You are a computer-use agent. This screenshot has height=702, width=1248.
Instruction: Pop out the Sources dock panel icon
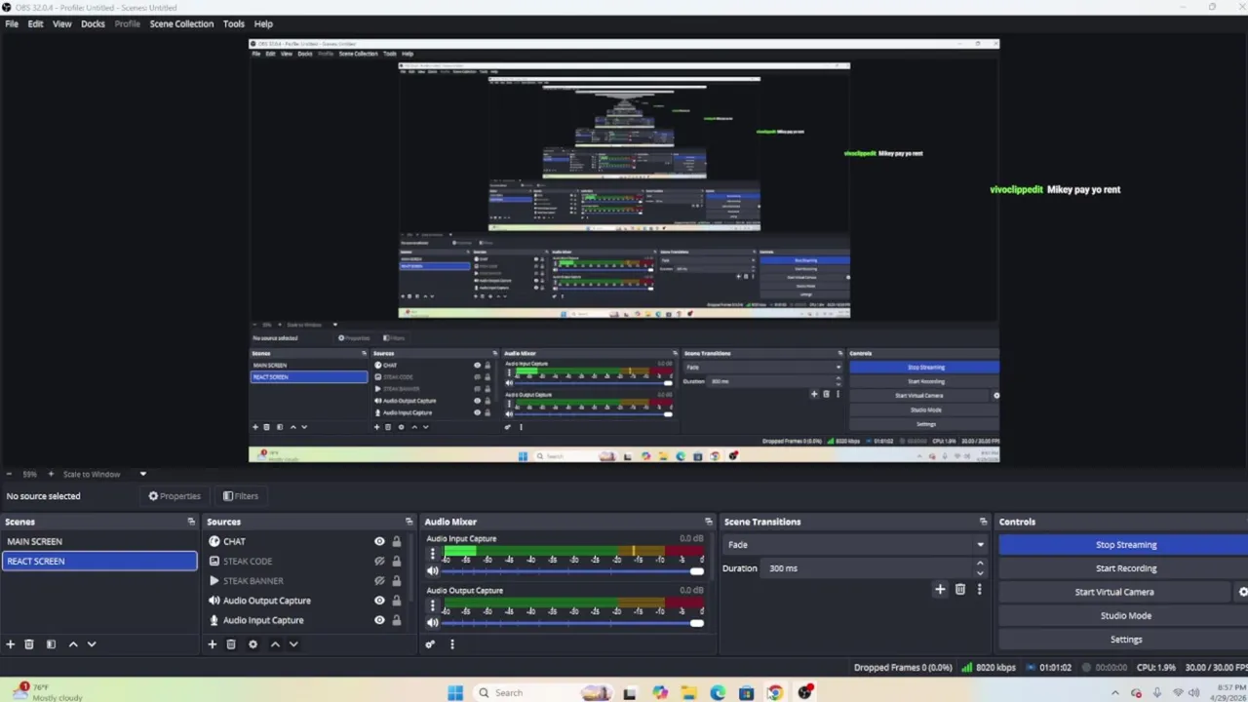(x=409, y=522)
